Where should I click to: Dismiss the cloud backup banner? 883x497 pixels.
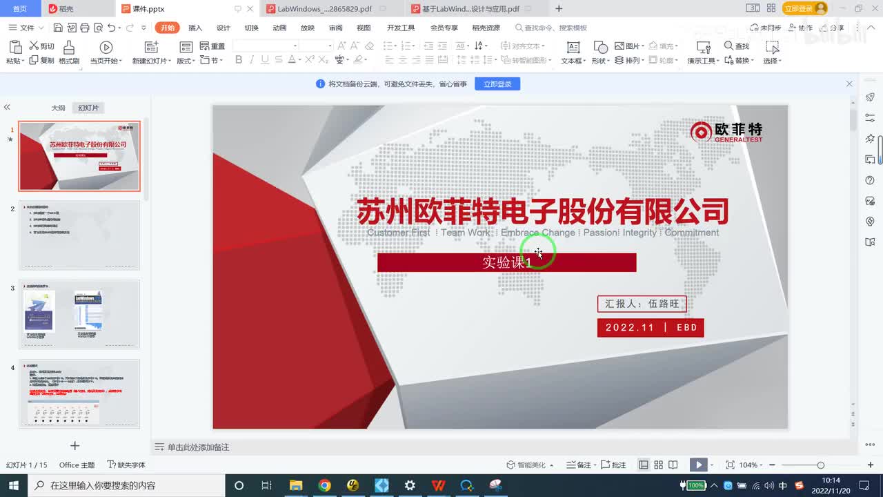[849, 84]
